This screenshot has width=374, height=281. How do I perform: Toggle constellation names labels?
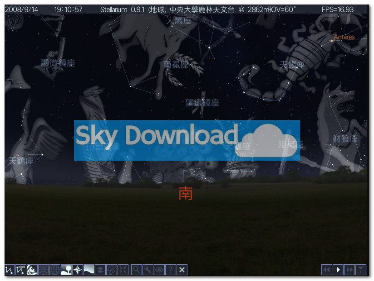point(21,270)
